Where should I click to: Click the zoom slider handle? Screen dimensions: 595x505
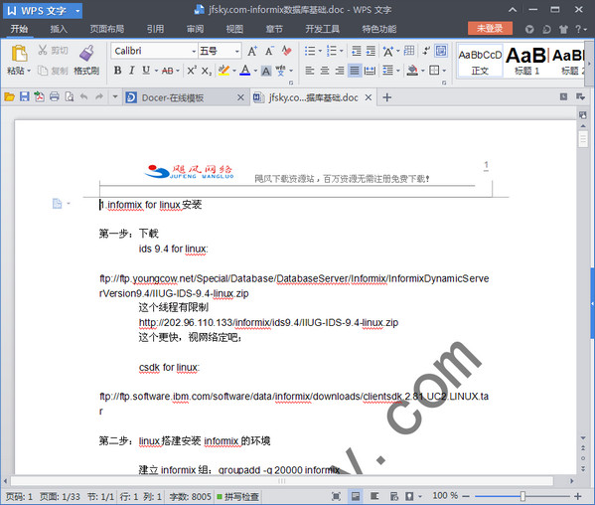coord(522,496)
